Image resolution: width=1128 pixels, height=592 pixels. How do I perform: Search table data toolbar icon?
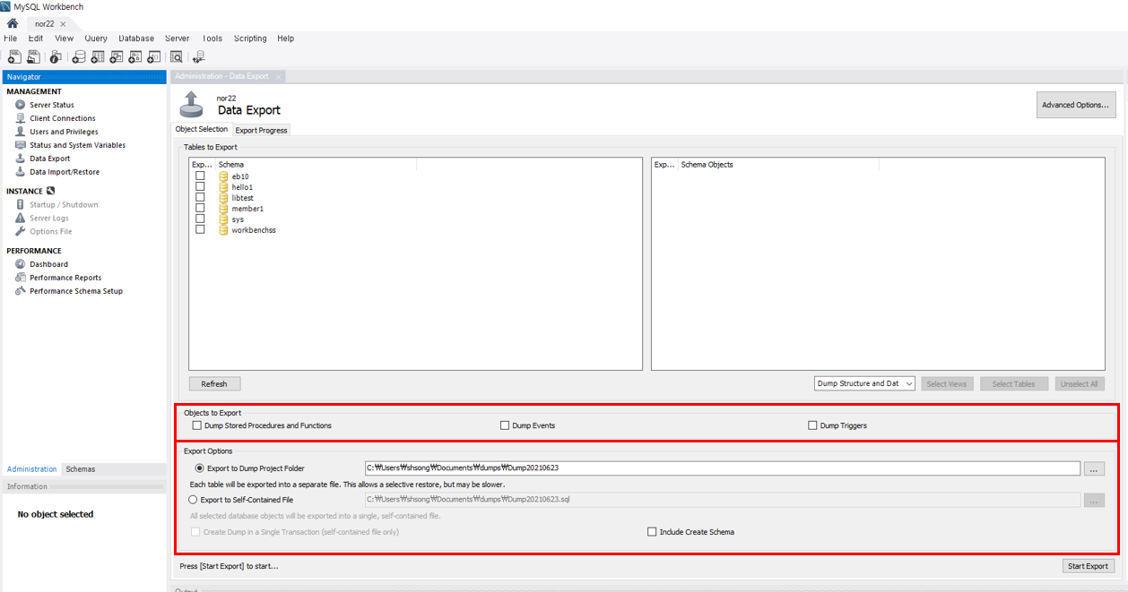[x=177, y=57]
